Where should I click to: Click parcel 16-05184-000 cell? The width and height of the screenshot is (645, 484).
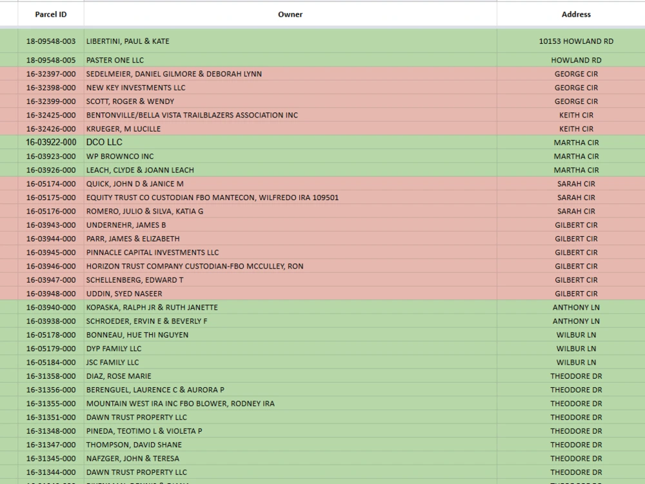pyautogui.click(x=50, y=362)
